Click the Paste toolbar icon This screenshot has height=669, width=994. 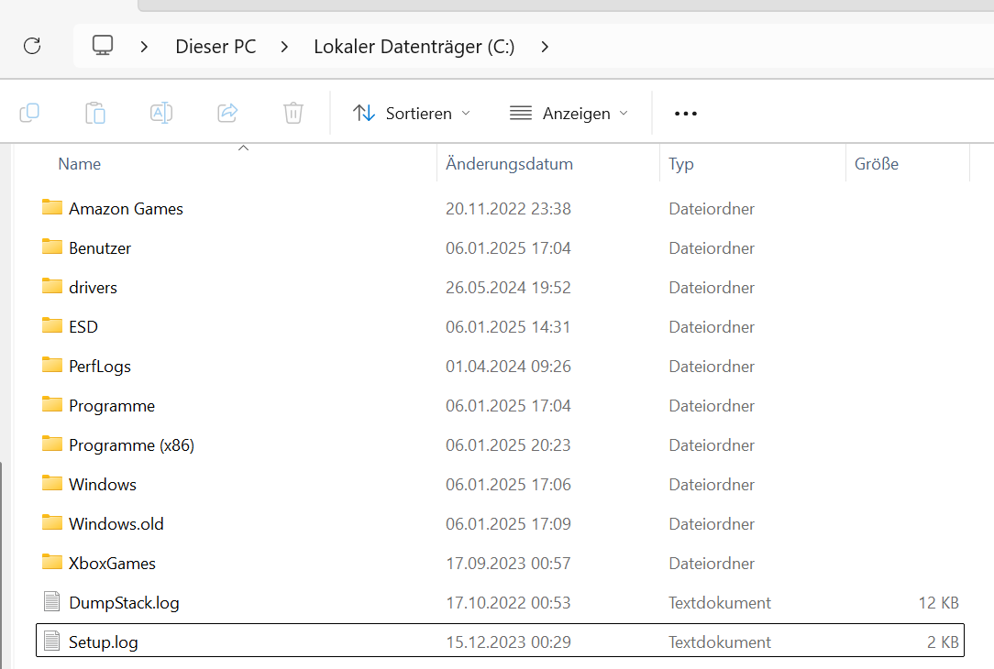coord(95,114)
